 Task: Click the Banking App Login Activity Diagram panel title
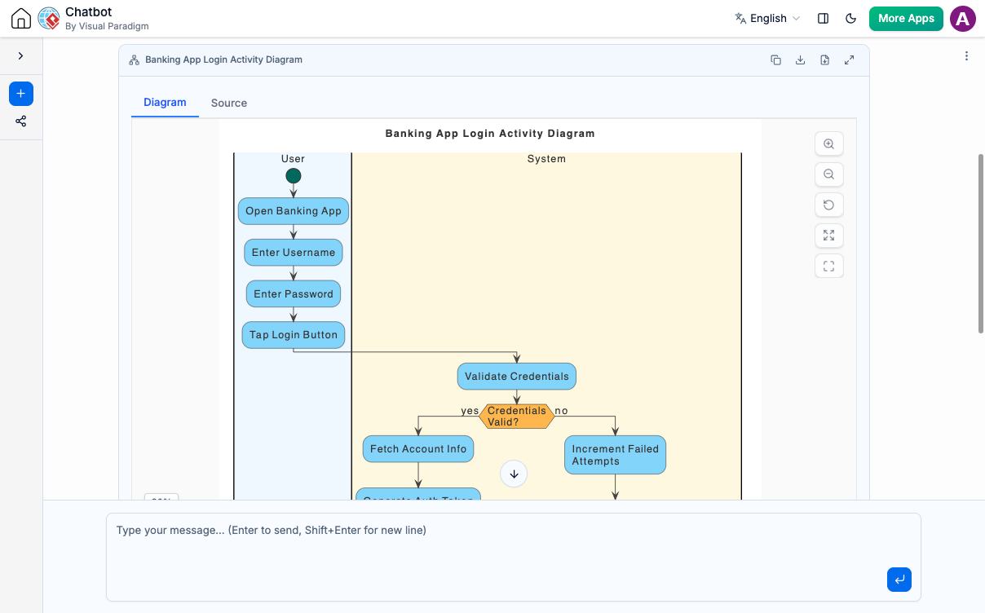(x=223, y=60)
